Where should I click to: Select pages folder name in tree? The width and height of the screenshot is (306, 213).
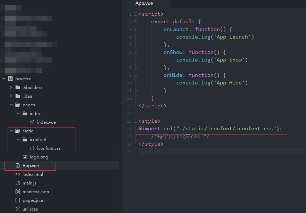click(x=29, y=105)
